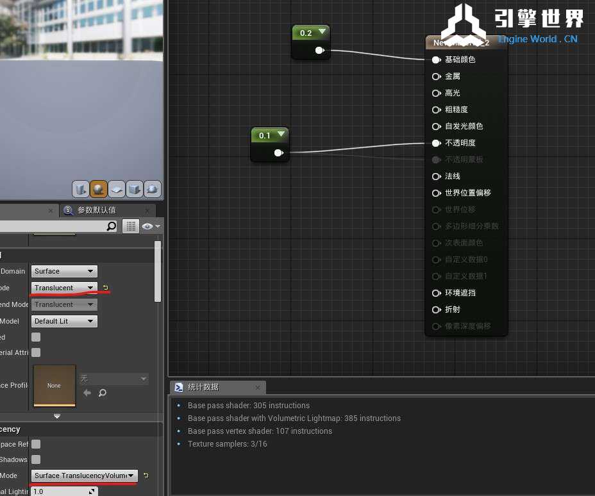Image resolution: width=595 pixels, height=496 pixels.
Task: Toggle the checkbox below Default Lit dropdown
Action: coord(37,337)
